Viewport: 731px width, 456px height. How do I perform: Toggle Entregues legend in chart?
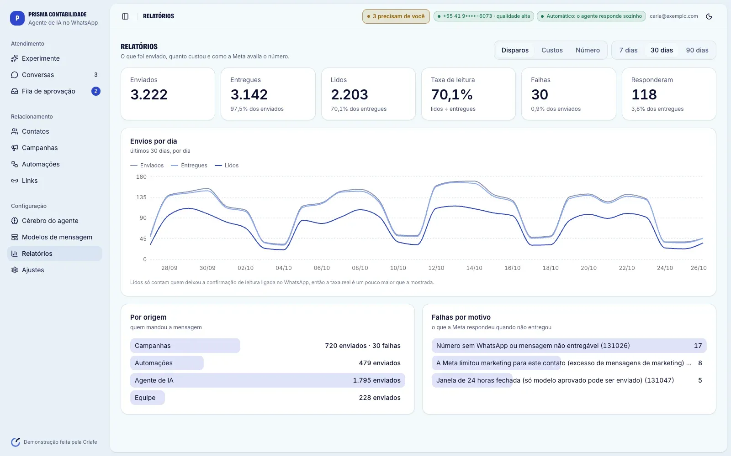[189, 166]
